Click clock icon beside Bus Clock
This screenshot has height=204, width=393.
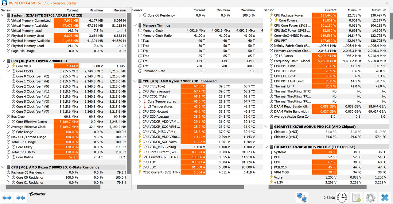coord(8,117)
